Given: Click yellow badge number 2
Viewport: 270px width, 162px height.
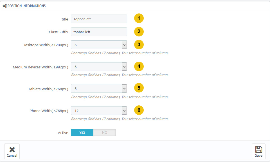Looking at the screenshot, I should (x=139, y=32).
